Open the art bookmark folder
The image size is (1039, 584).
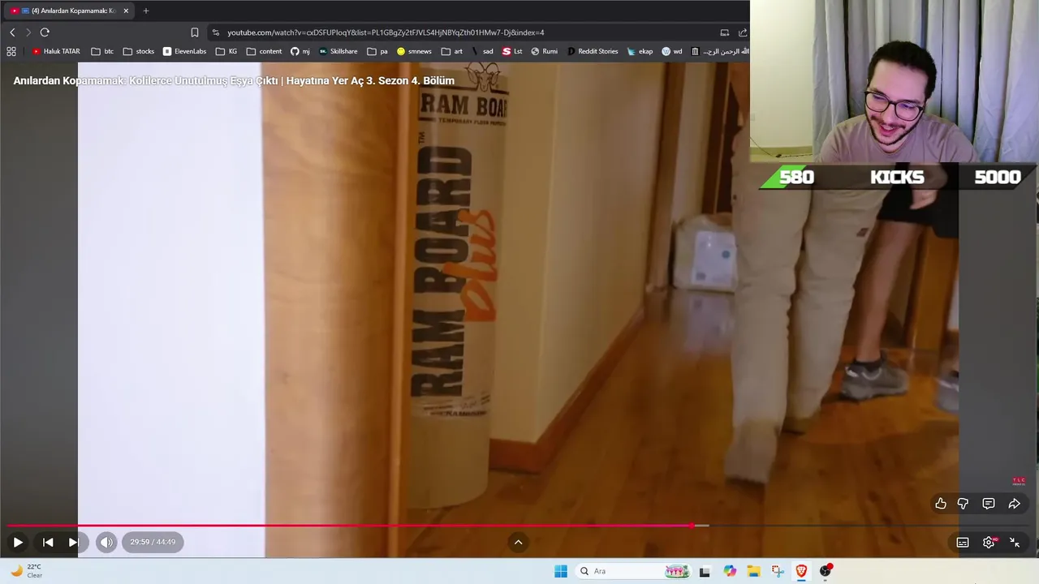pos(452,51)
